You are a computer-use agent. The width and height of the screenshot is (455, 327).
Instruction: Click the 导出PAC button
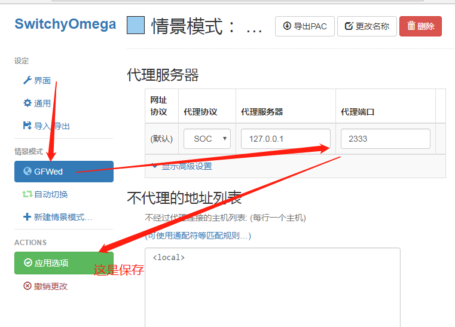click(305, 26)
